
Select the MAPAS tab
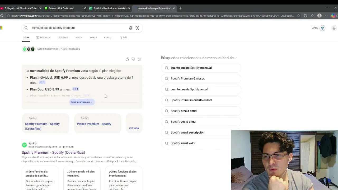click(93, 37)
